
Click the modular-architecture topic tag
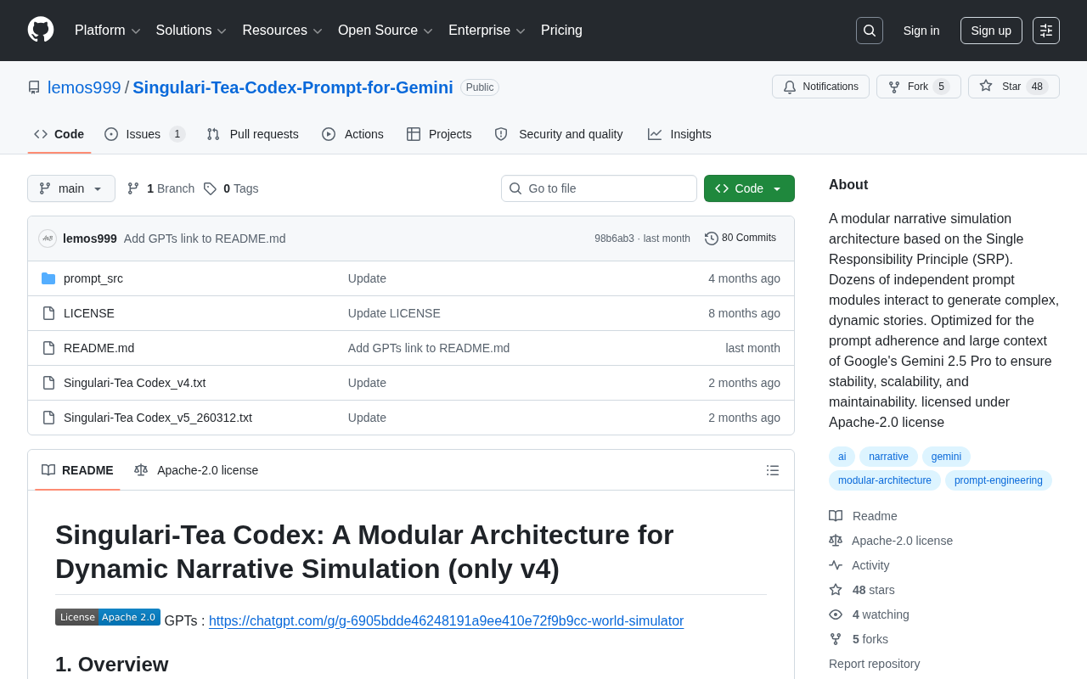[x=885, y=480]
